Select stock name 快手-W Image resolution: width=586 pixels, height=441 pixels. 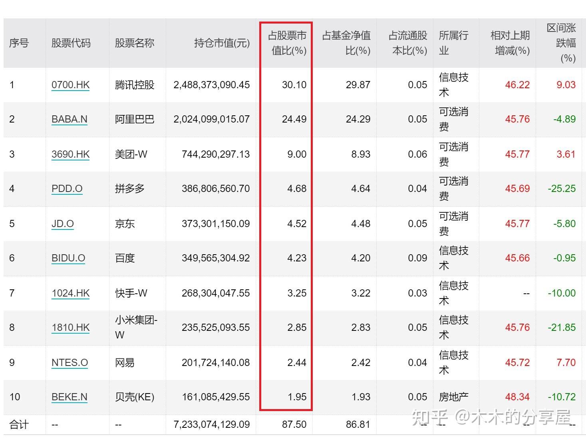(x=131, y=293)
